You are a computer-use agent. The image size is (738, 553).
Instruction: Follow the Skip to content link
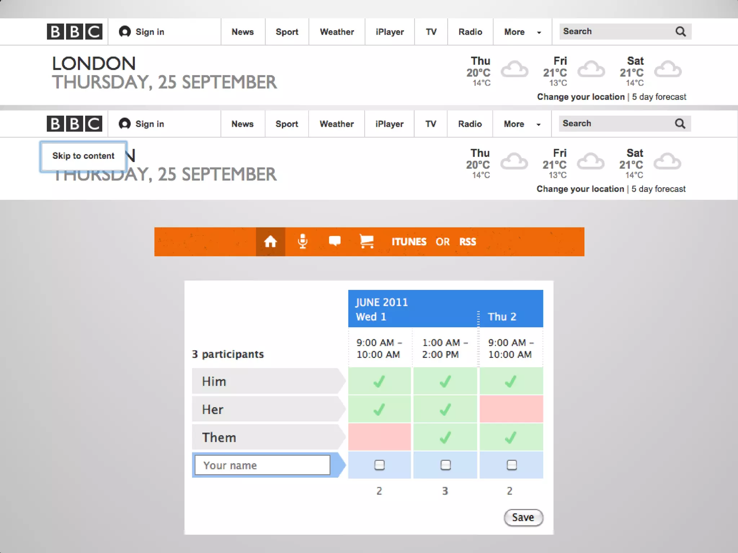83,156
